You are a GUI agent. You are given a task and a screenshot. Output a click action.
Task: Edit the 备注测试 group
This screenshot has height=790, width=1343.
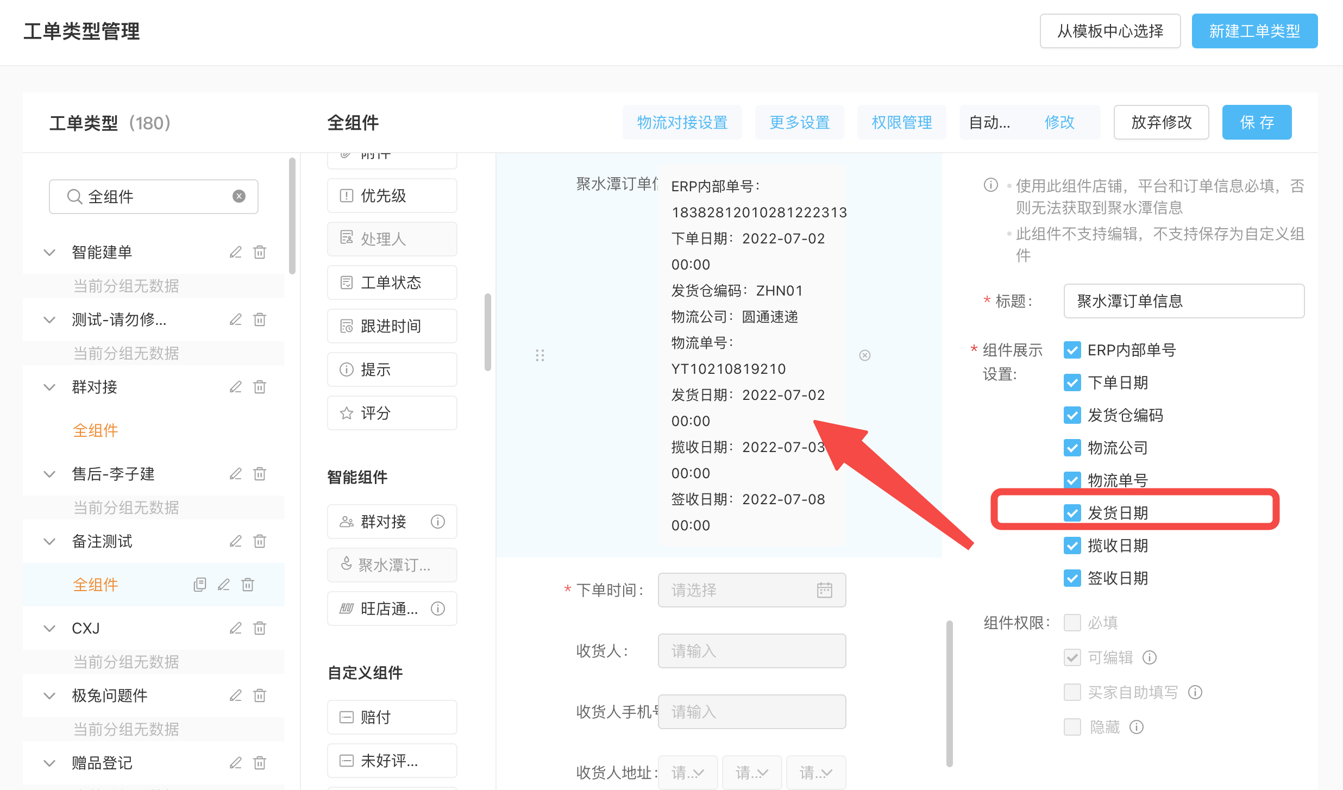235,541
